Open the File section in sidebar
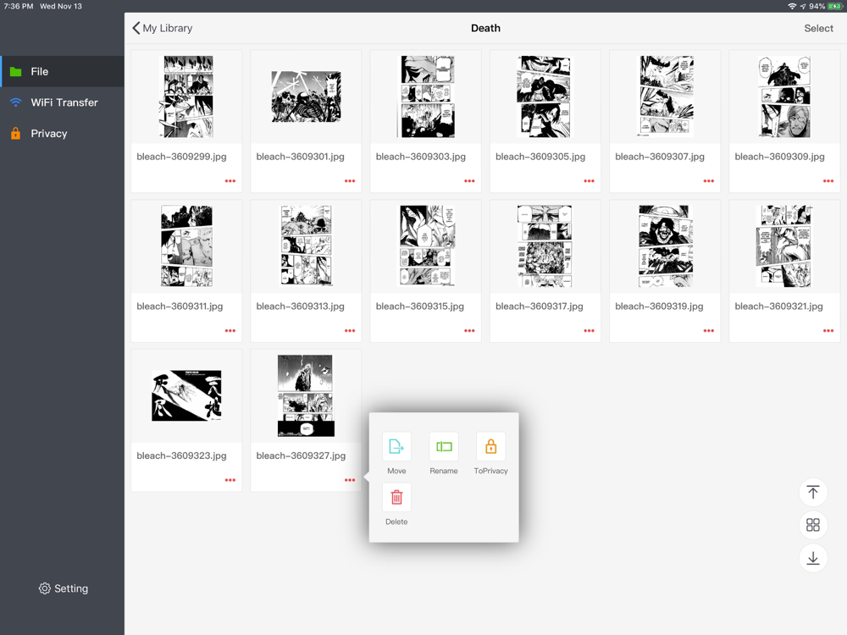Screen dimensions: 847x635 (x=62, y=71)
